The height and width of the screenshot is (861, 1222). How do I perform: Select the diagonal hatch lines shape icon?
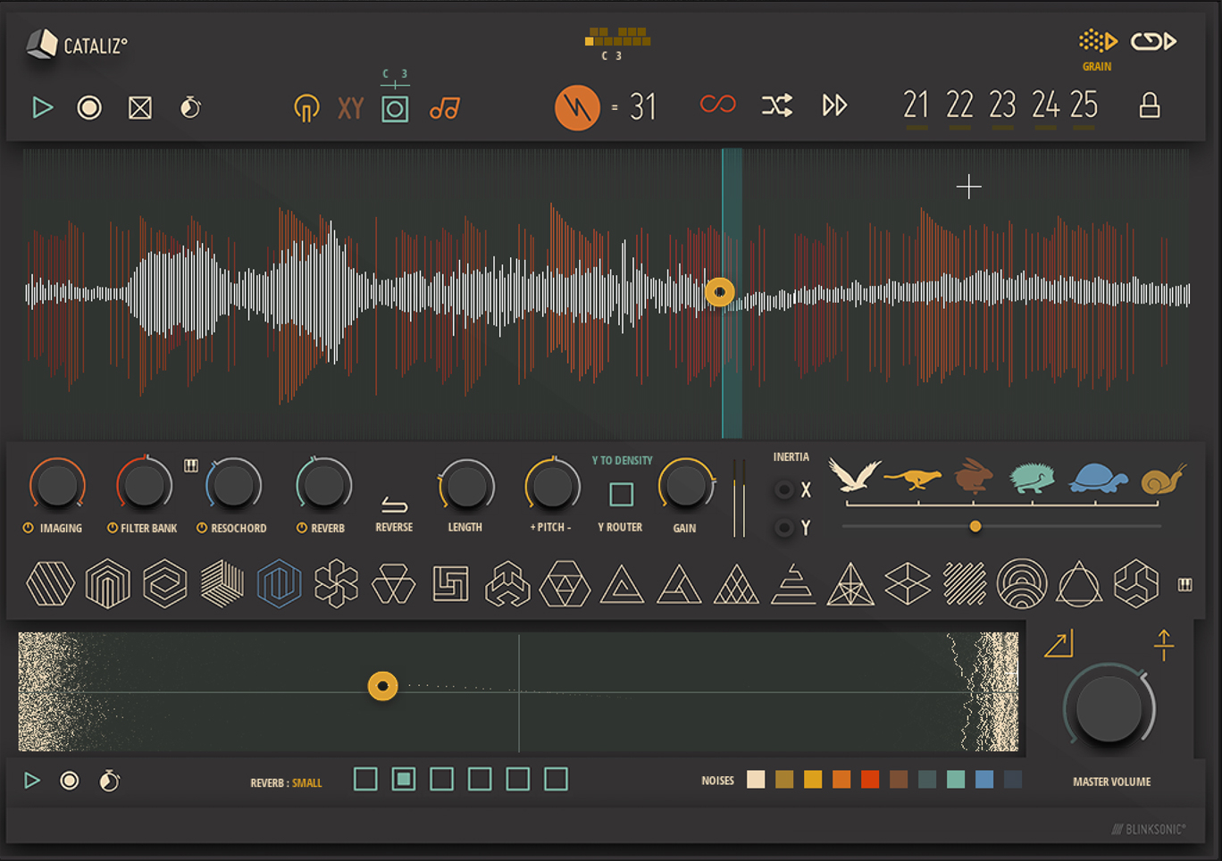click(x=965, y=584)
